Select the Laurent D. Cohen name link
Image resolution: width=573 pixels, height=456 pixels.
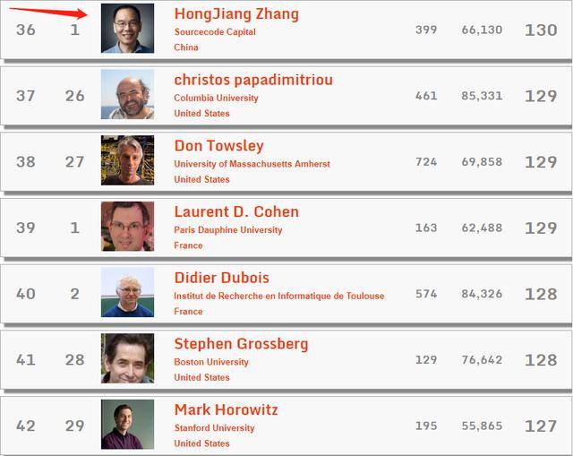point(236,212)
